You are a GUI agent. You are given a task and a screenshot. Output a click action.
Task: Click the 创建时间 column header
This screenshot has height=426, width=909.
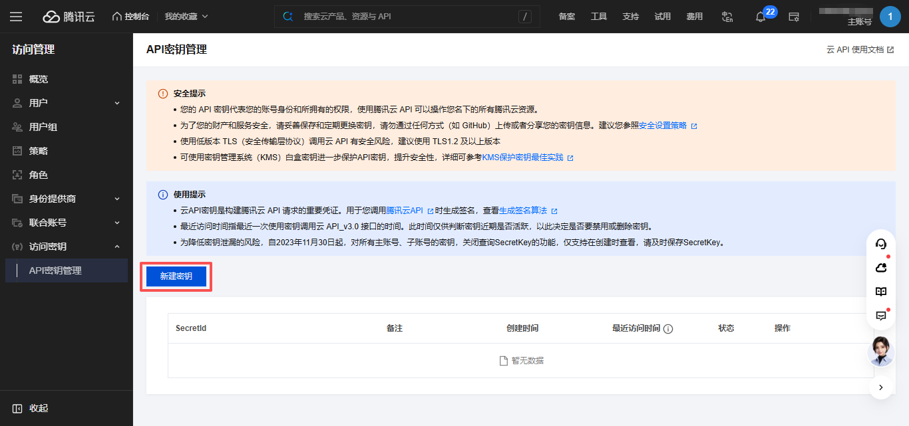point(522,328)
